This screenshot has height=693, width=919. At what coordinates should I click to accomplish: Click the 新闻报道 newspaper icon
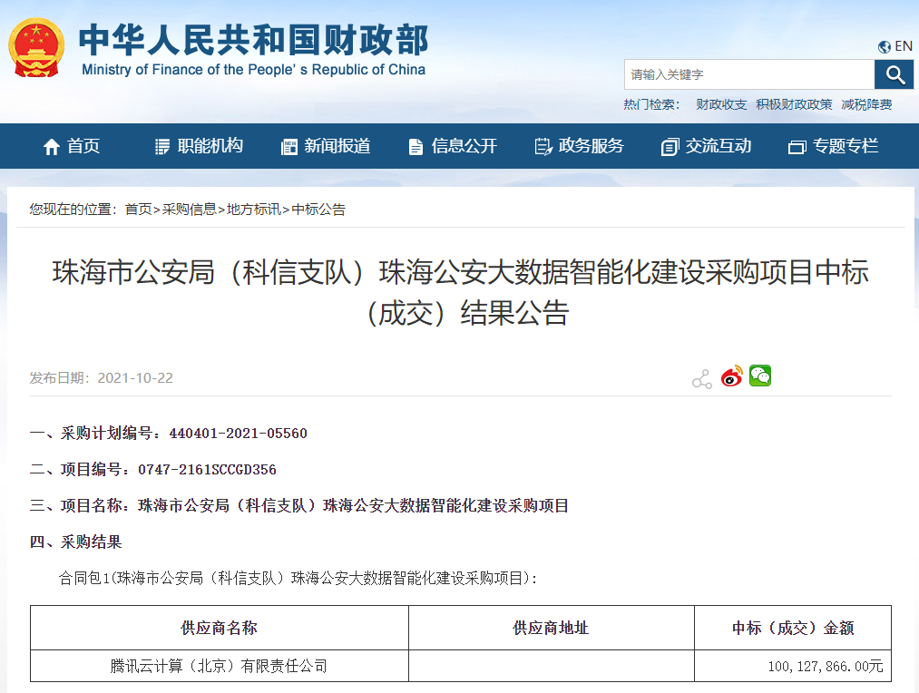(x=289, y=146)
